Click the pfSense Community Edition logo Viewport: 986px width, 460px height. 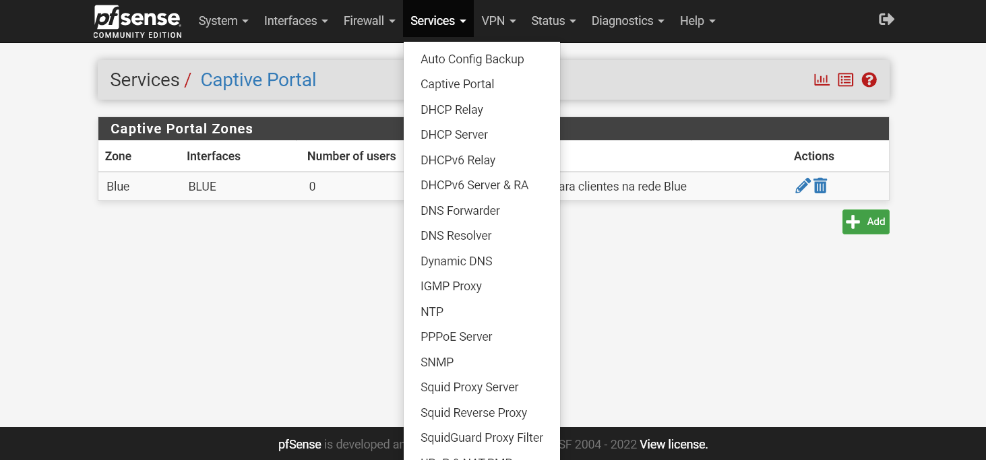tap(137, 21)
